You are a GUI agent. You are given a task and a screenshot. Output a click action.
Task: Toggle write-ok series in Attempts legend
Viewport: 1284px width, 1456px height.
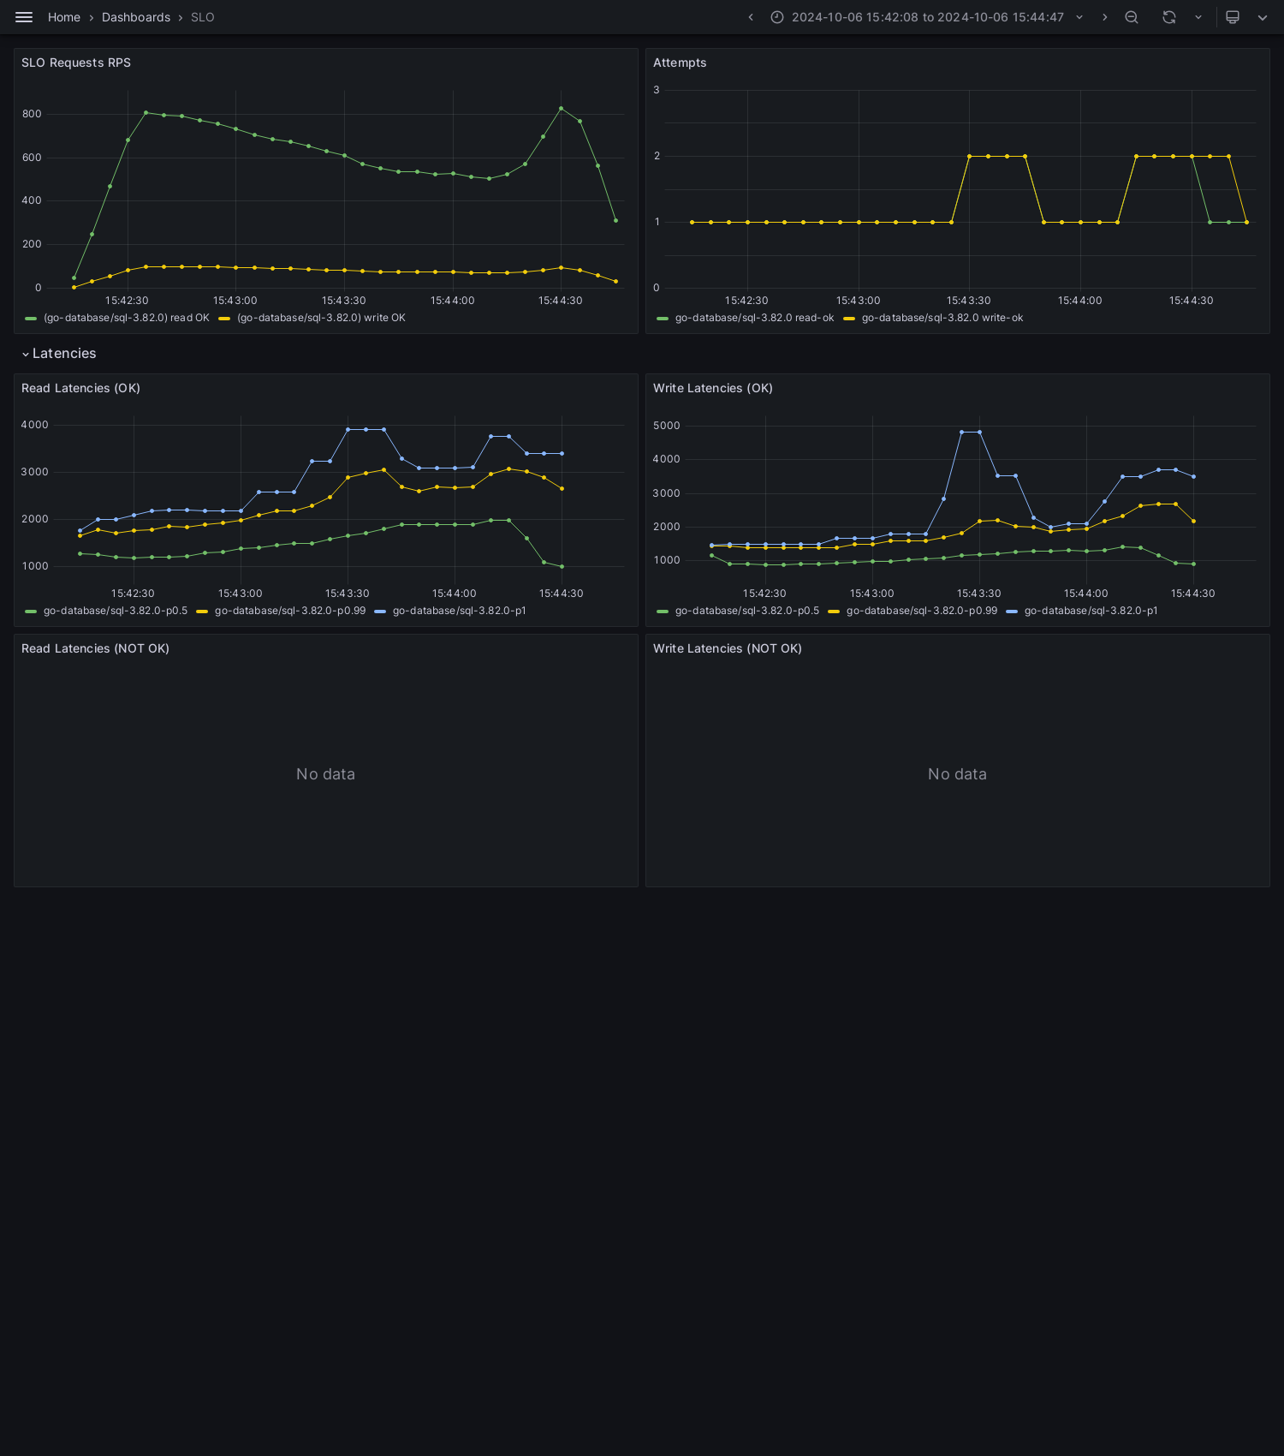click(942, 318)
